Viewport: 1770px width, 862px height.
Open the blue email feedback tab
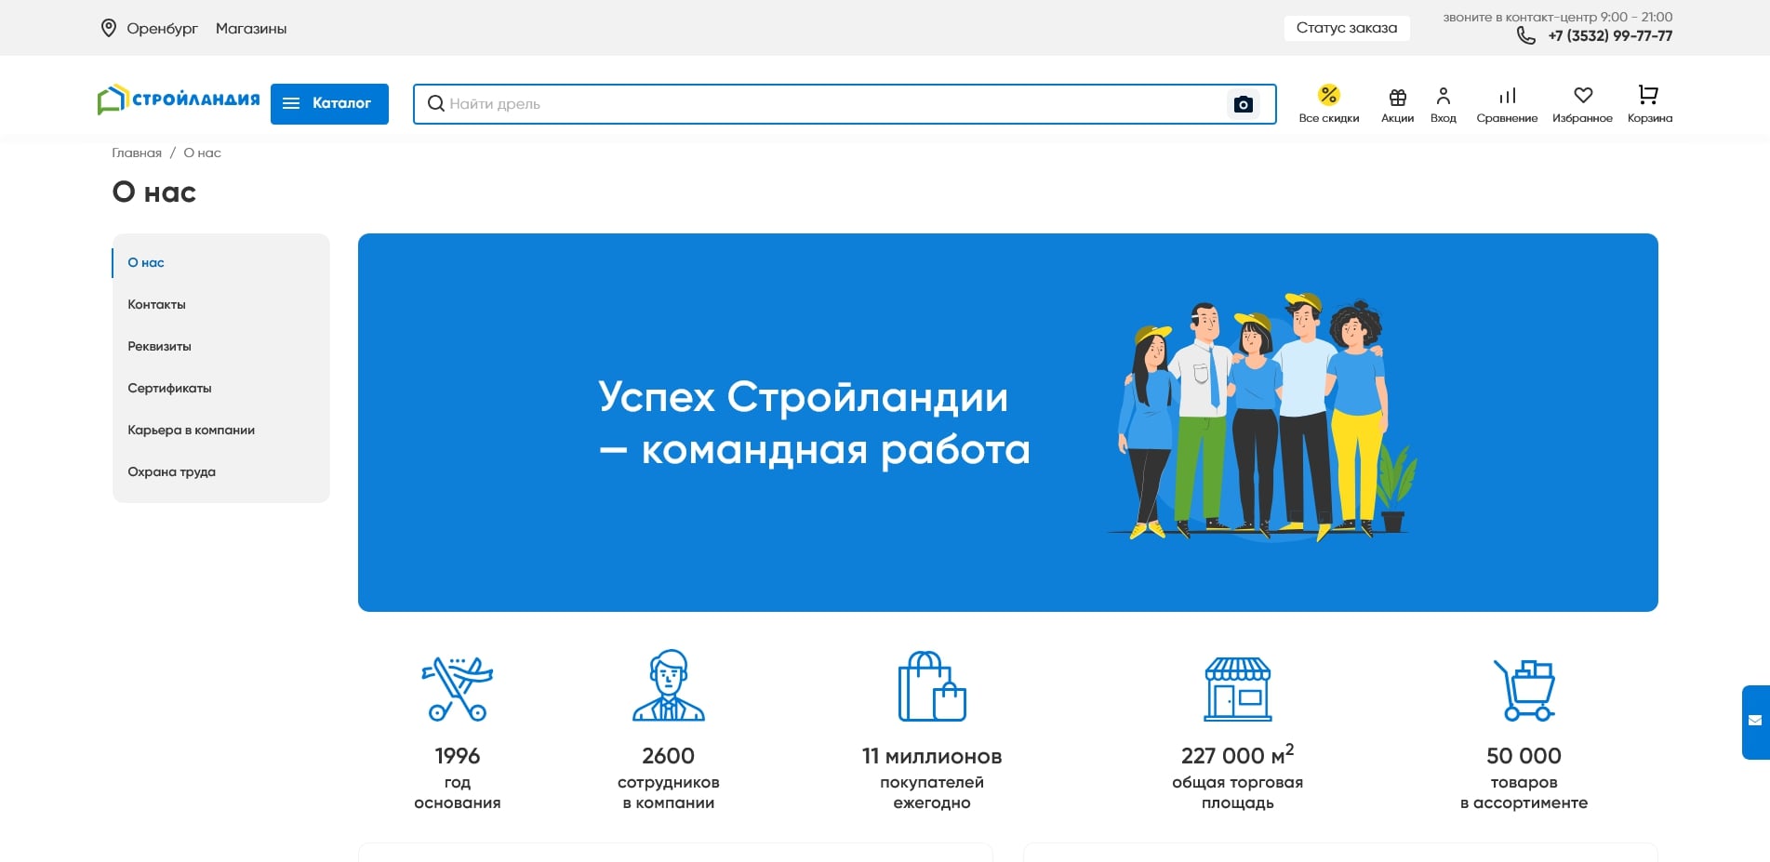pos(1754,719)
